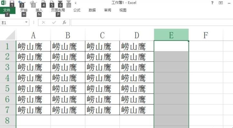Switch to the 数据 (Data) tab

pyautogui.click(x=92, y=10)
